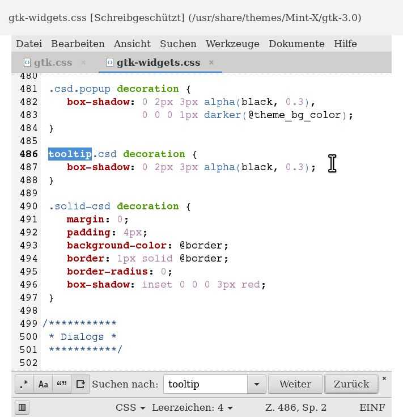403x417 pixels.
Task: Click the gtk-widgets.css file icon
Action: (x=109, y=62)
